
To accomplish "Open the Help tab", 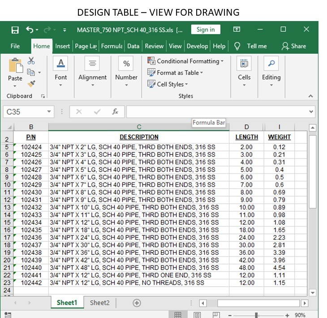I will (219, 46).
